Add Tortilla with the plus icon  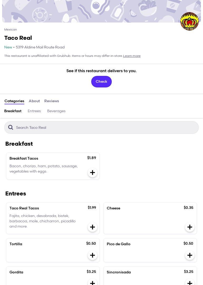tap(93, 255)
